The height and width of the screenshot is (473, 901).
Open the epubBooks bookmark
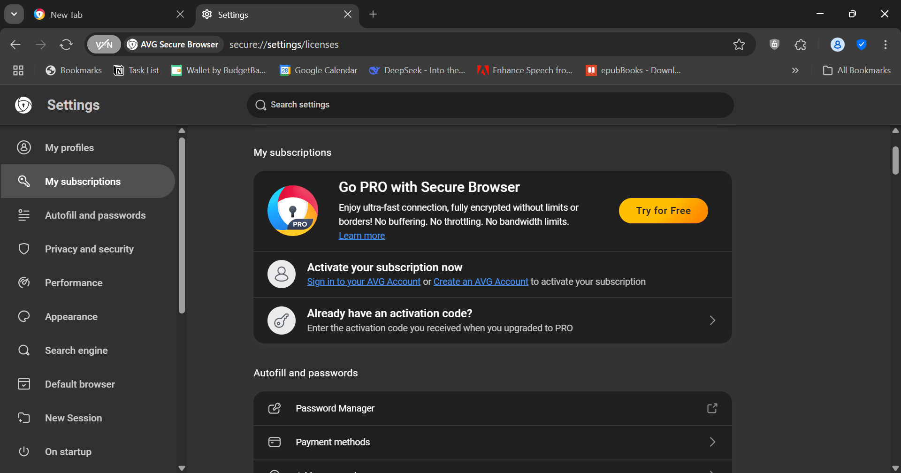pos(633,70)
